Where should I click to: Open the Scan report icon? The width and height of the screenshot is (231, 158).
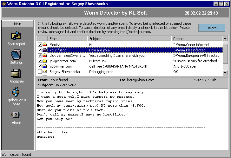click(x=16, y=36)
